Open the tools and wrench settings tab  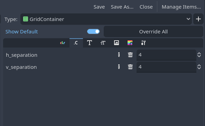click(x=143, y=43)
